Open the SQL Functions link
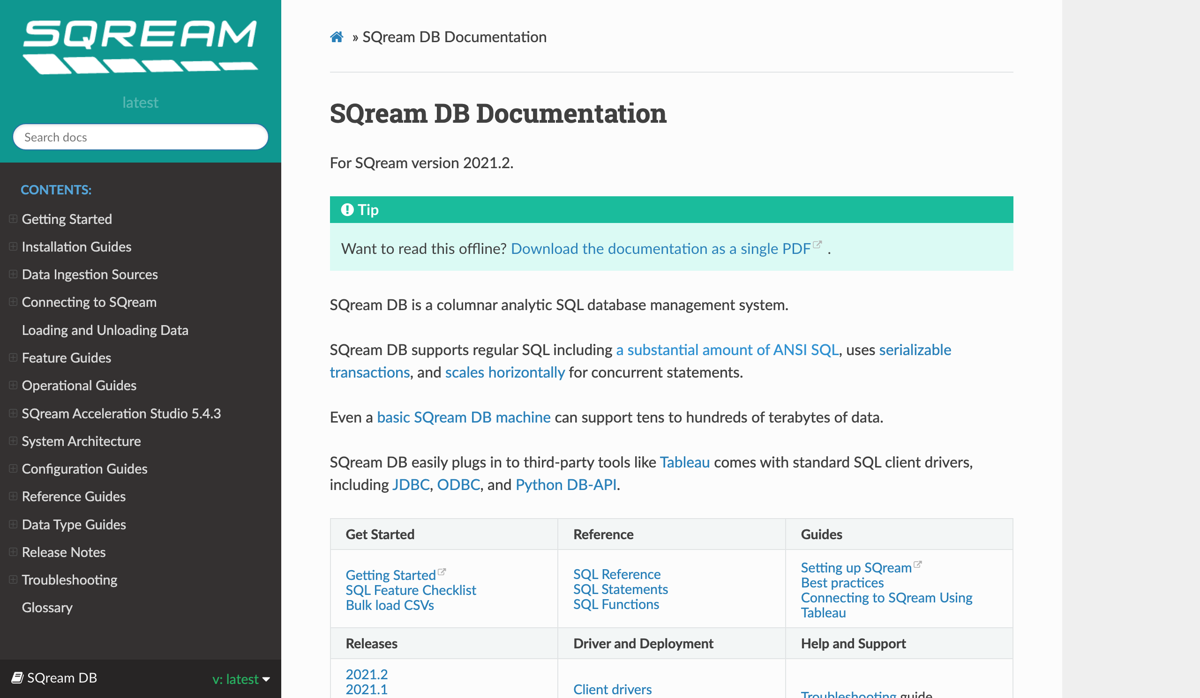1200x698 pixels. [616, 604]
